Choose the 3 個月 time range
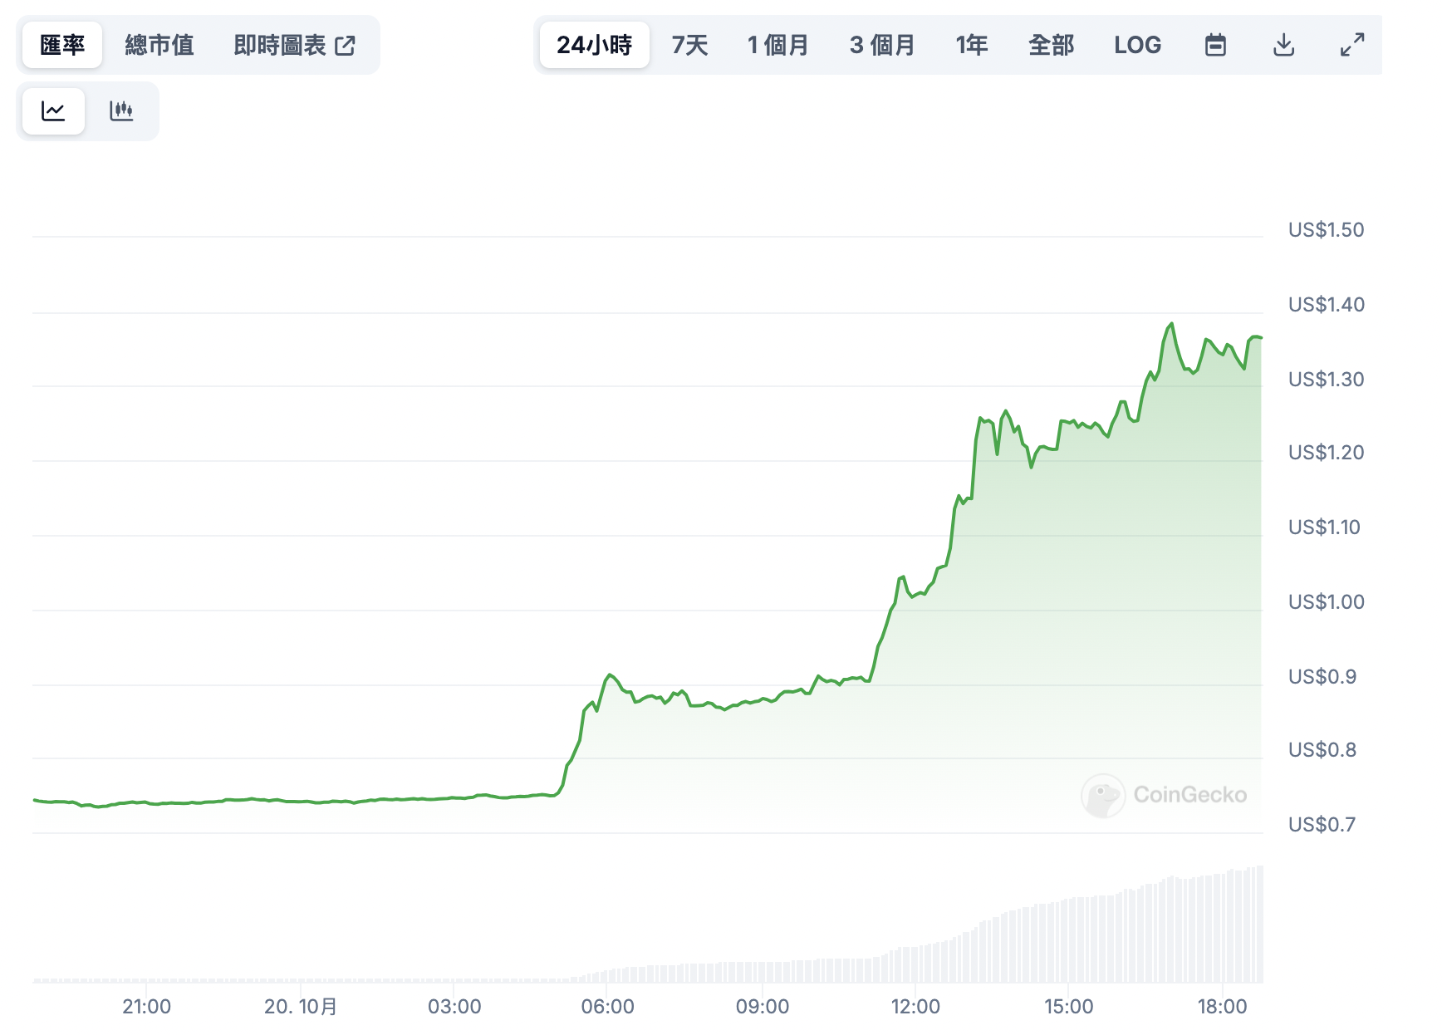This screenshot has width=1442, height=1035. point(882,45)
